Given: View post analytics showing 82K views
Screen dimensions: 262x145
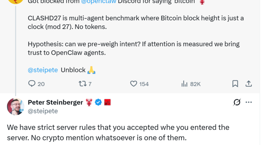Looking at the screenshot, I should click(x=184, y=84).
